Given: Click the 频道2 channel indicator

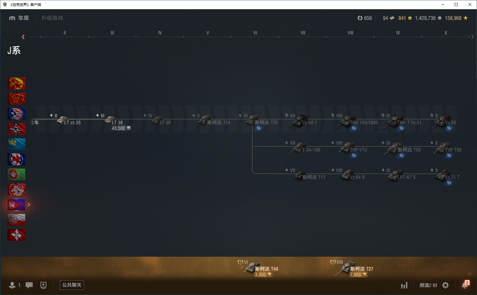Looking at the screenshot, I should [x=428, y=285].
